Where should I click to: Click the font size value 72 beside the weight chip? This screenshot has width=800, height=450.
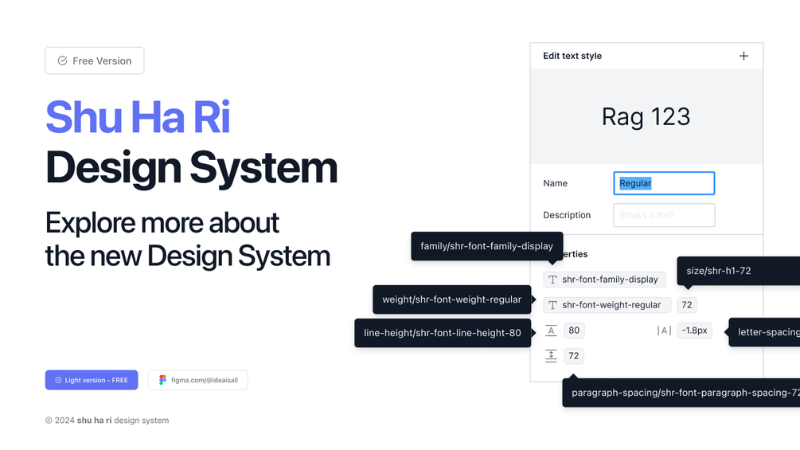coord(687,305)
